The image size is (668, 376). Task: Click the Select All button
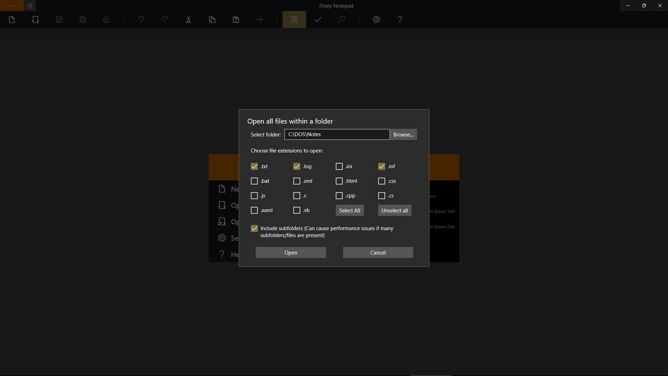(350, 210)
